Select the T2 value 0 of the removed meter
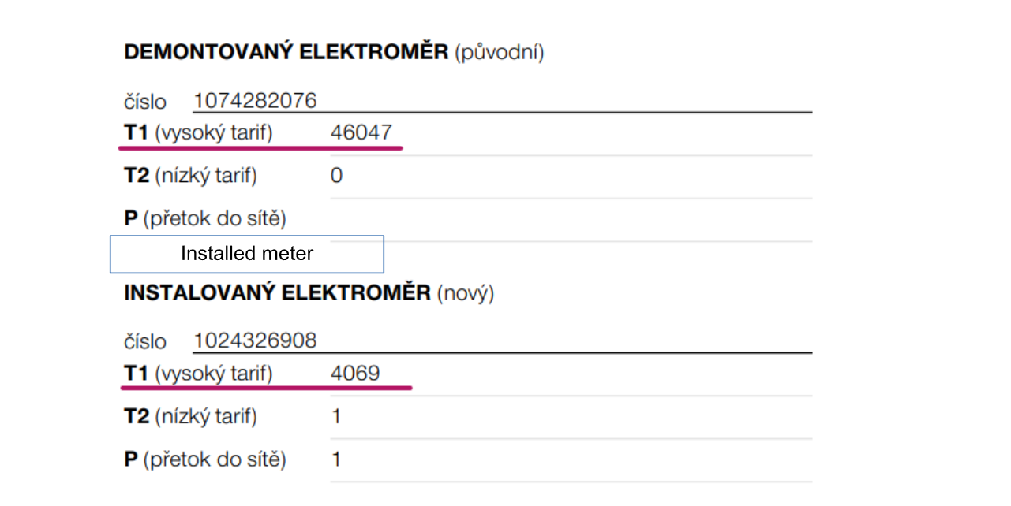The width and height of the screenshot is (1011, 506). (x=336, y=175)
